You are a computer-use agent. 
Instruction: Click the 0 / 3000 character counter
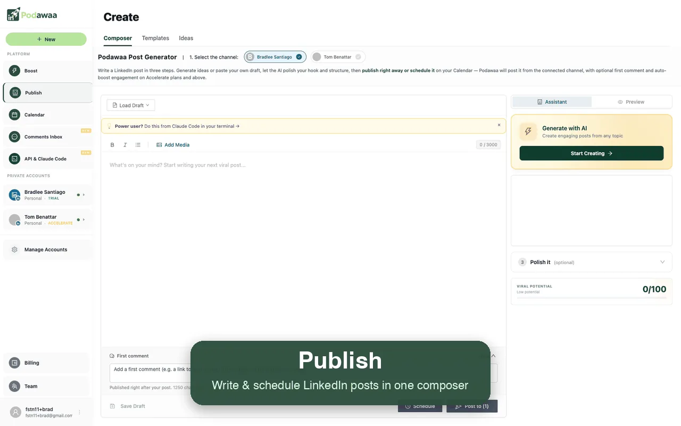488,145
